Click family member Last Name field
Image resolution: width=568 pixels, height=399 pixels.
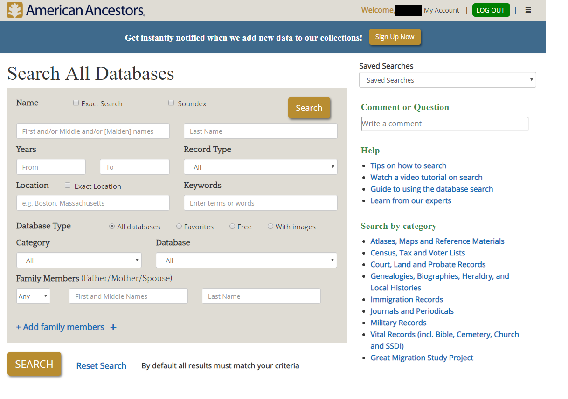(261, 296)
